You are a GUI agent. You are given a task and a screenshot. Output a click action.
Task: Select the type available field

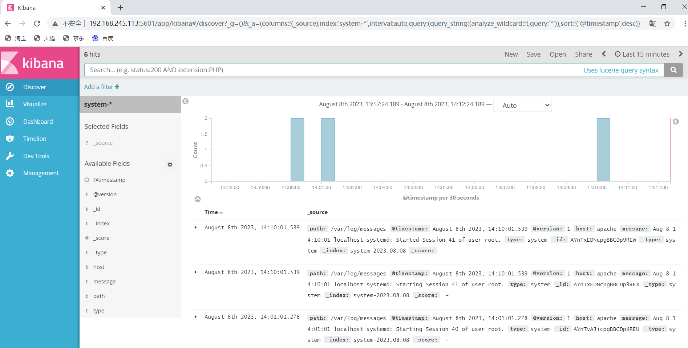[x=98, y=311]
